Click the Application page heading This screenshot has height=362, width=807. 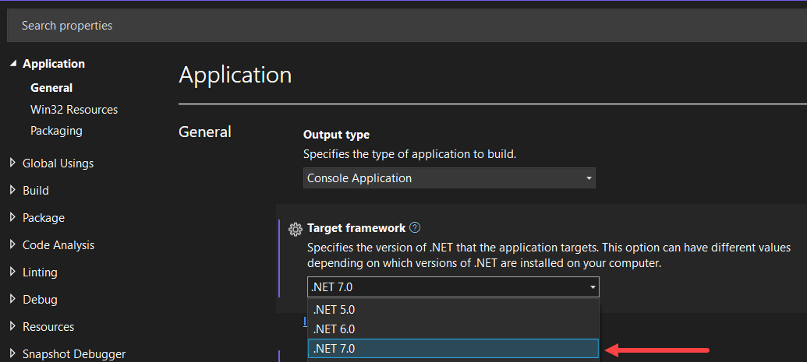[235, 75]
